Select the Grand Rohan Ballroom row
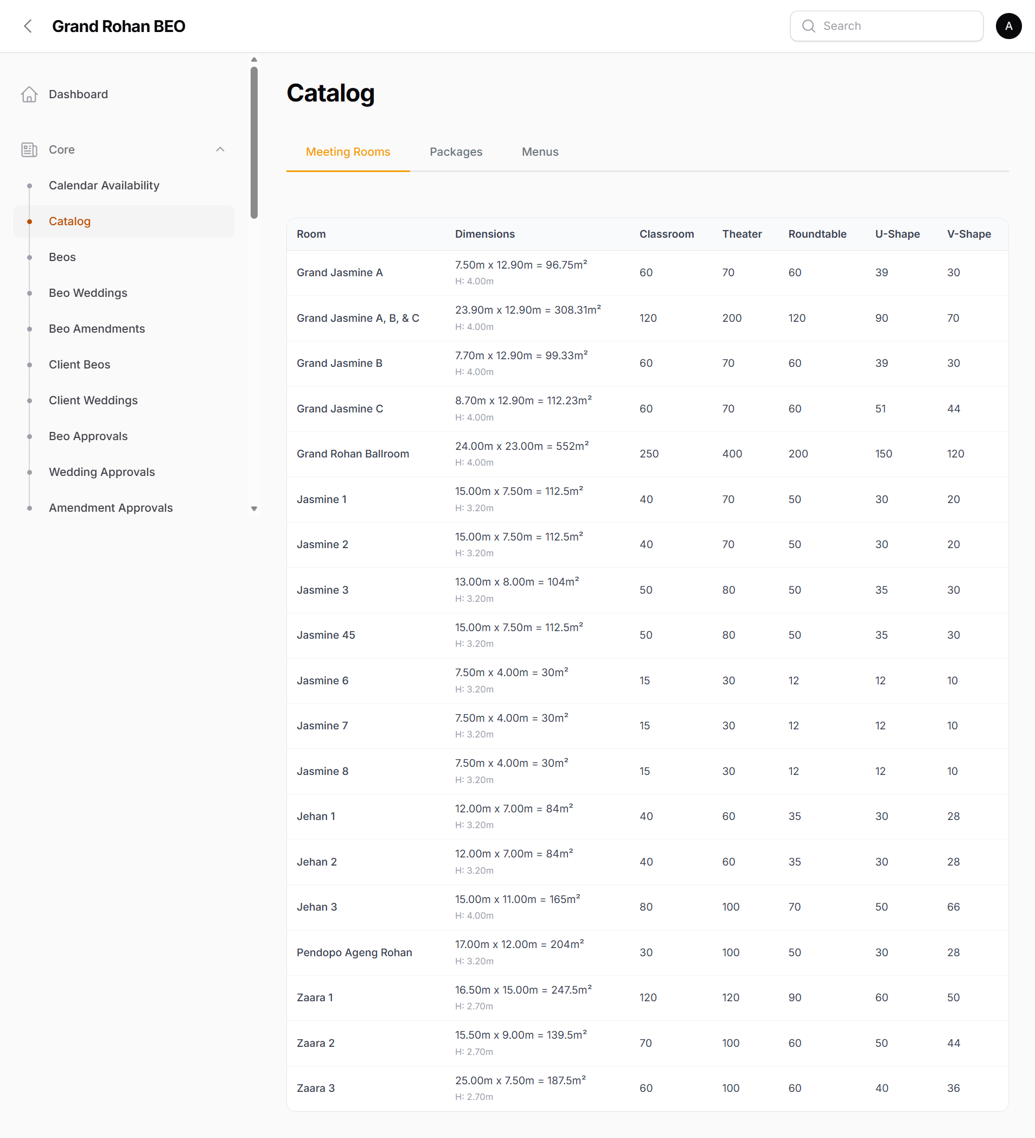This screenshot has width=1035, height=1138. click(x=647, y=454)
